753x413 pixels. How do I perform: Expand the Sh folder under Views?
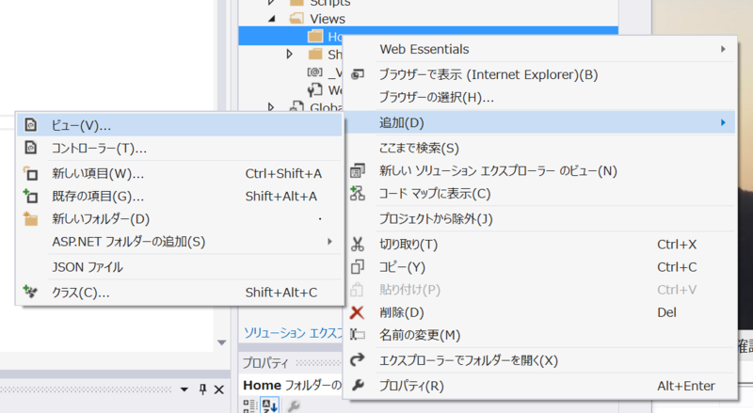click(x=290, y=54)
